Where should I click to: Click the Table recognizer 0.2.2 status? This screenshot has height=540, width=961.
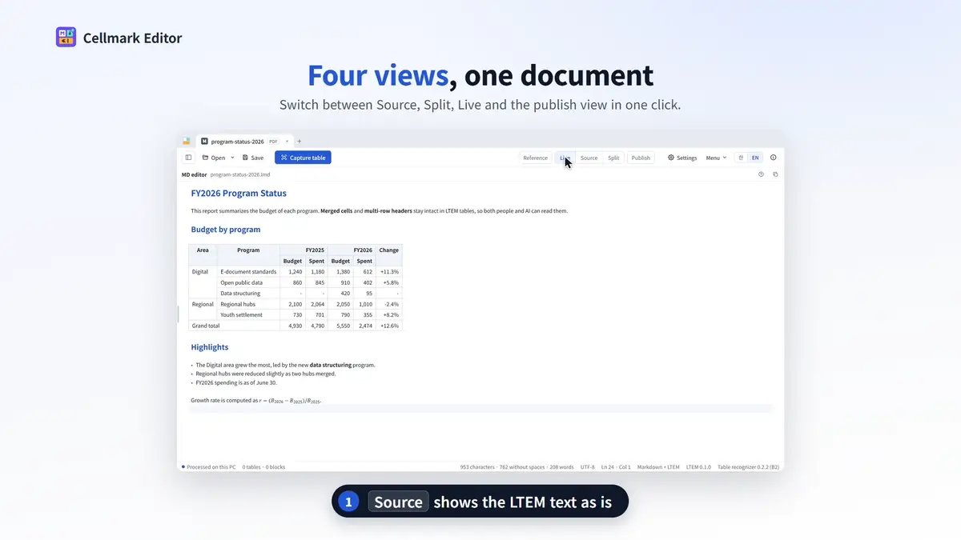[x=748, y=466]
